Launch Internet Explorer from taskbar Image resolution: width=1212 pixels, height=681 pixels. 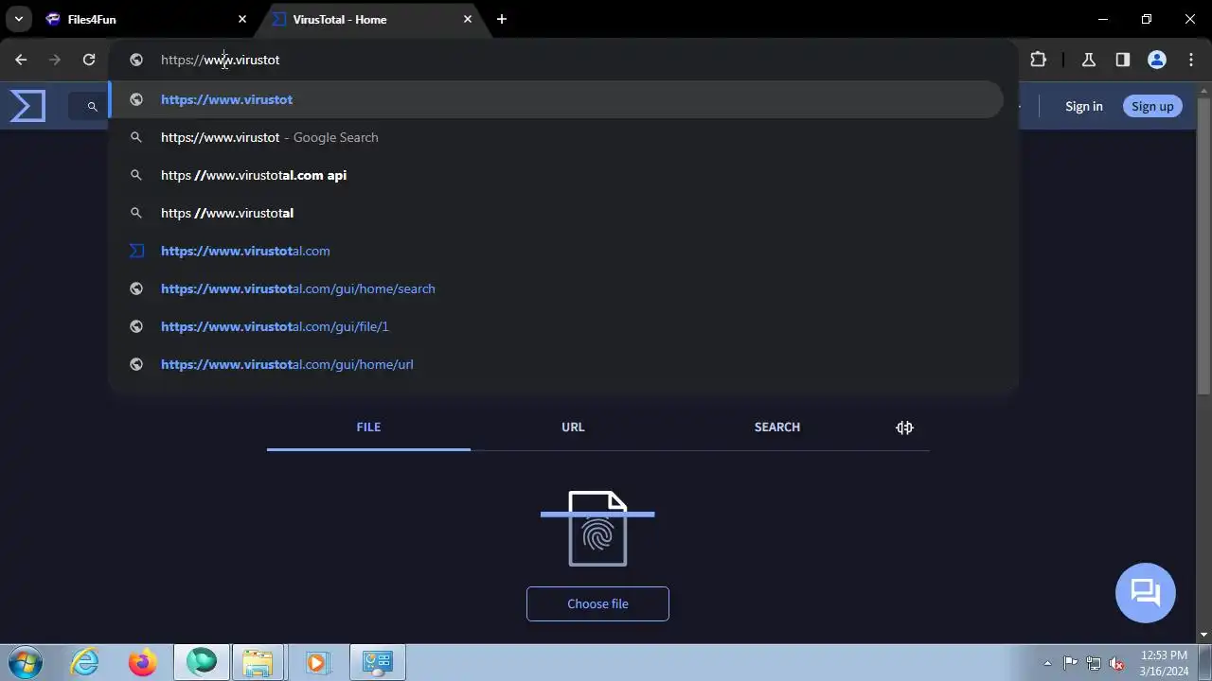coord(85,662)
